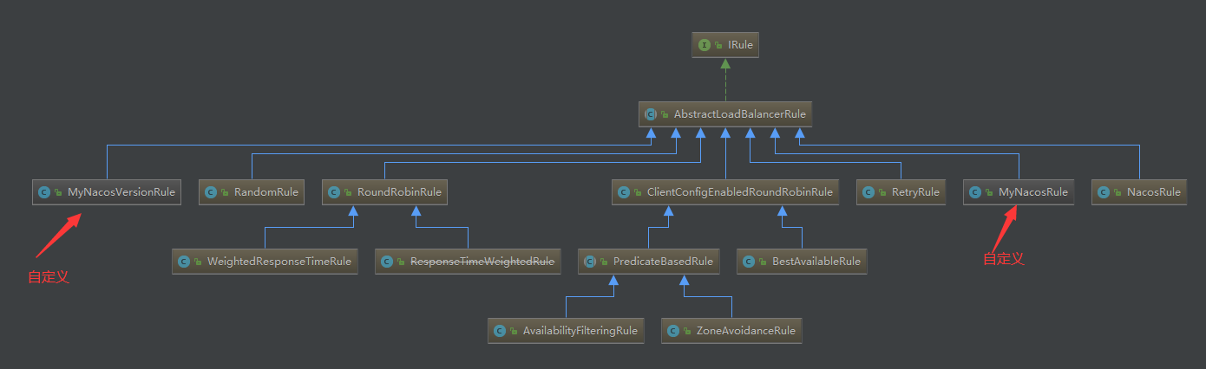Click the BestAvailableRule class icon
Image resolution: width=1206 pixels, height=369 pixels.
point(750,261)
